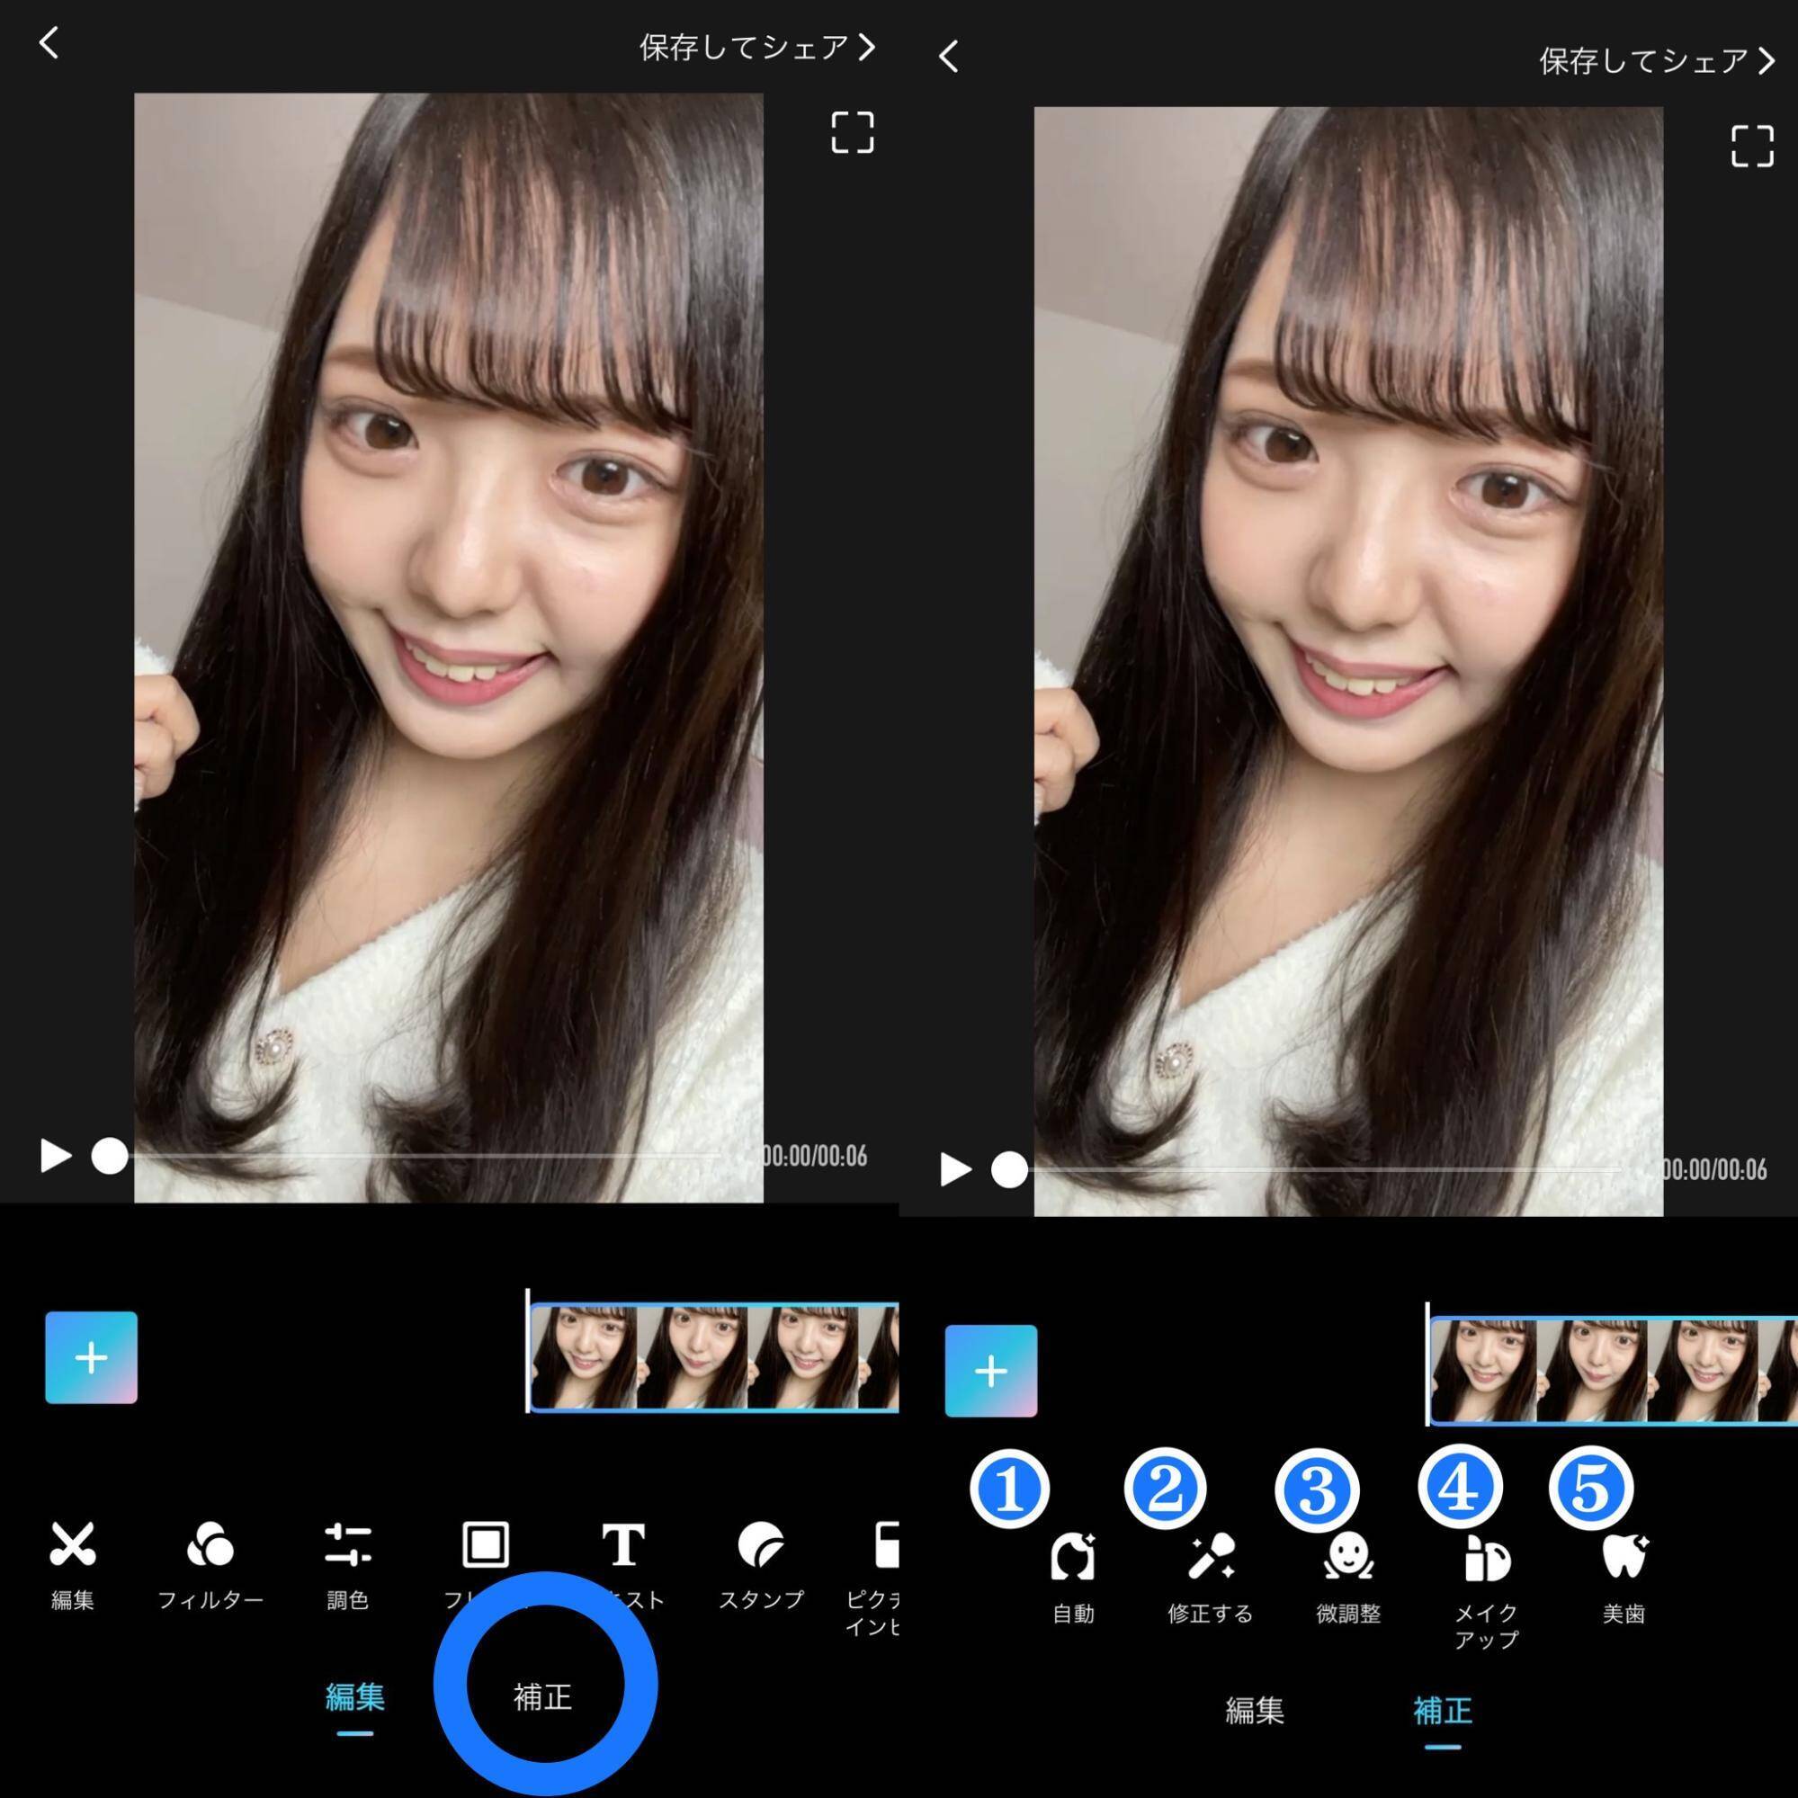This screenshot has width=1798, height=1798.
Task: Toggle fullscreen preview on right screen
Action: [1751, 146]
